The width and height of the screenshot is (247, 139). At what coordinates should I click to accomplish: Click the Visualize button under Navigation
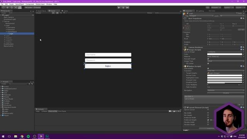[226, 93]
